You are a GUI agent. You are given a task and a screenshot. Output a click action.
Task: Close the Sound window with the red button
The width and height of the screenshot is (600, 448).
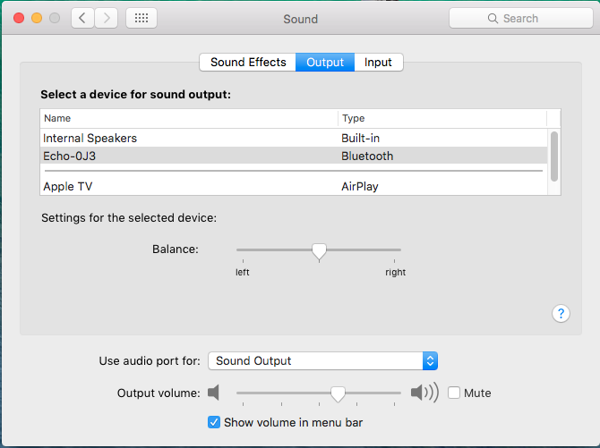tap(19, 18)
